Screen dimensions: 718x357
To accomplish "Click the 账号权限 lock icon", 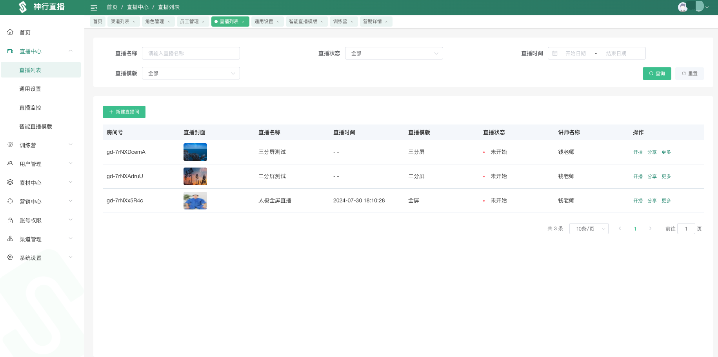I will [x=10, y=220].
